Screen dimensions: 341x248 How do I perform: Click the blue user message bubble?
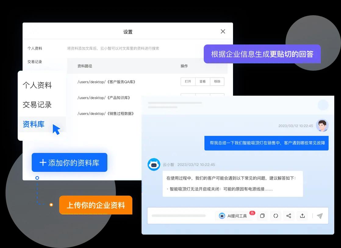266,143
